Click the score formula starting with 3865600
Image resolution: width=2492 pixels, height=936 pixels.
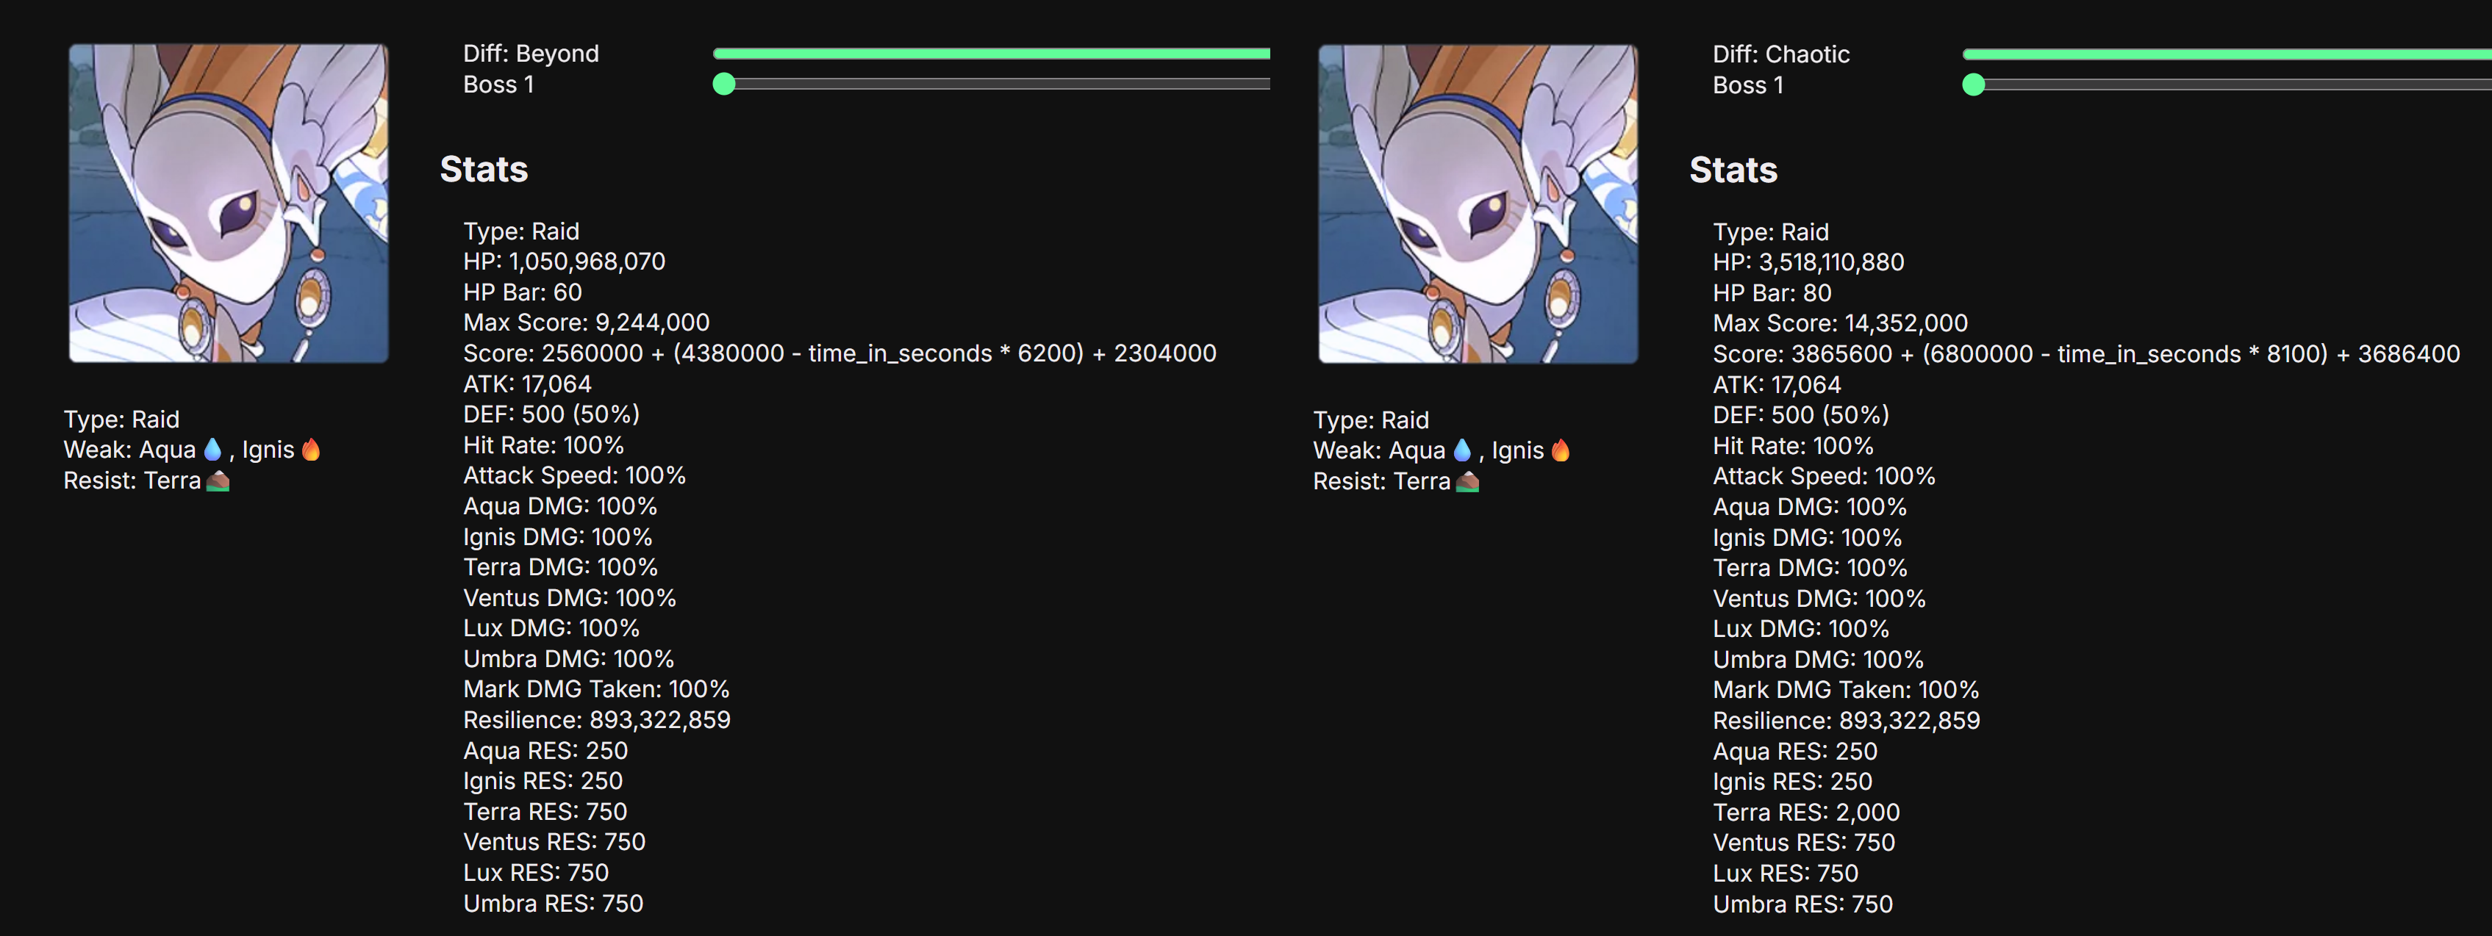click(x=2087, y=354)
